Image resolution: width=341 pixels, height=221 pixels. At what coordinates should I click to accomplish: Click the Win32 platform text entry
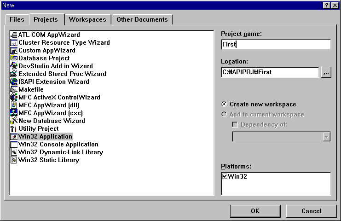click(237, 176)
